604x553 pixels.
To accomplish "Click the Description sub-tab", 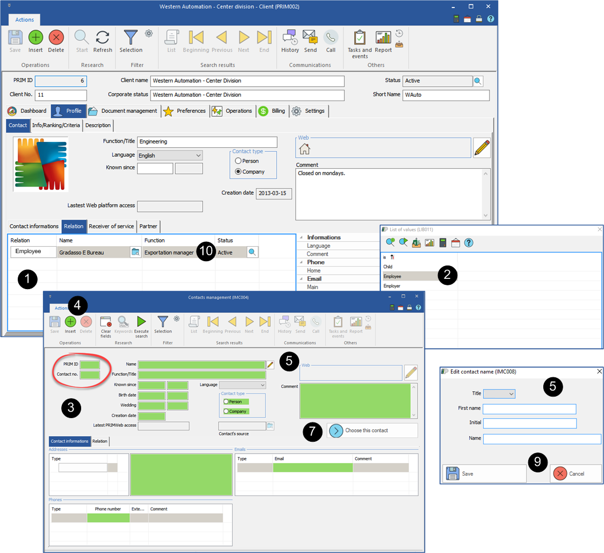I will tap(98, 125).
